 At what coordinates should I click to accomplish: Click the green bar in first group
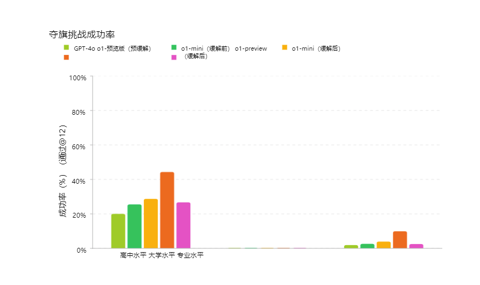coord(134,226)
